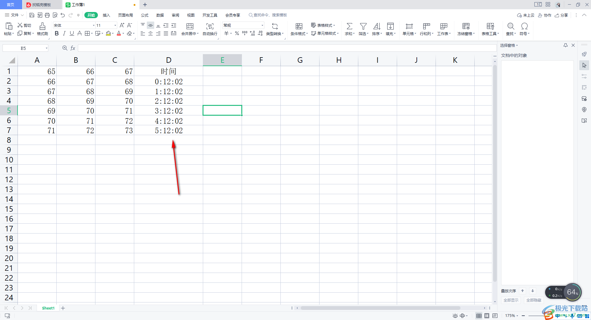
Task: Click the Filter (筛选) funnel icon
Action: pyautogui.click(x=363, y=26)
